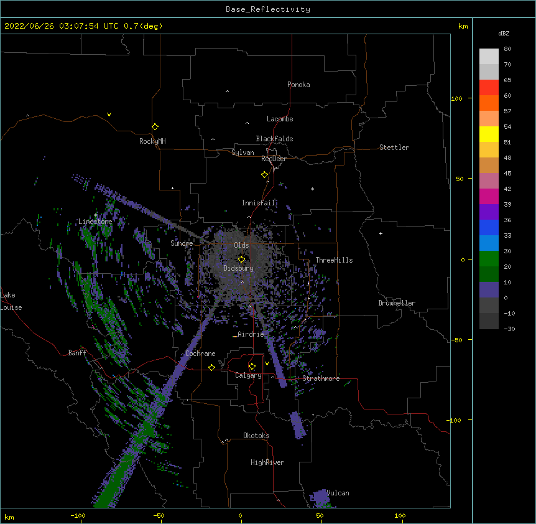
Task: Click the yellow diamond marker above RockyMH
Action: pyautogui.click(x=155, y=127)
